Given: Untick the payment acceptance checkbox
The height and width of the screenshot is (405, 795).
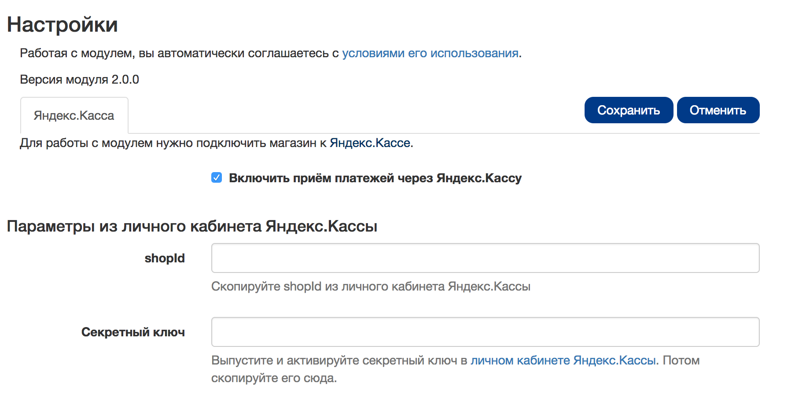Looking at the screenshot, I should point(217,178).
